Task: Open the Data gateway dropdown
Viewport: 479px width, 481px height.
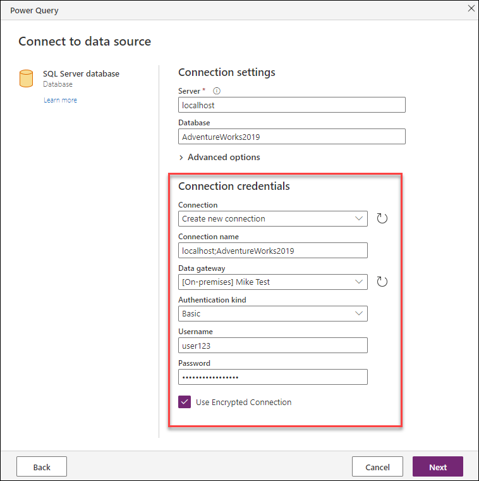Action: pyautogui.click(x=273, y=282)
